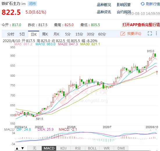The image size is (160, 151).
Task: Switch to the 15分 interval tab
Action: [x=79, y=34]
